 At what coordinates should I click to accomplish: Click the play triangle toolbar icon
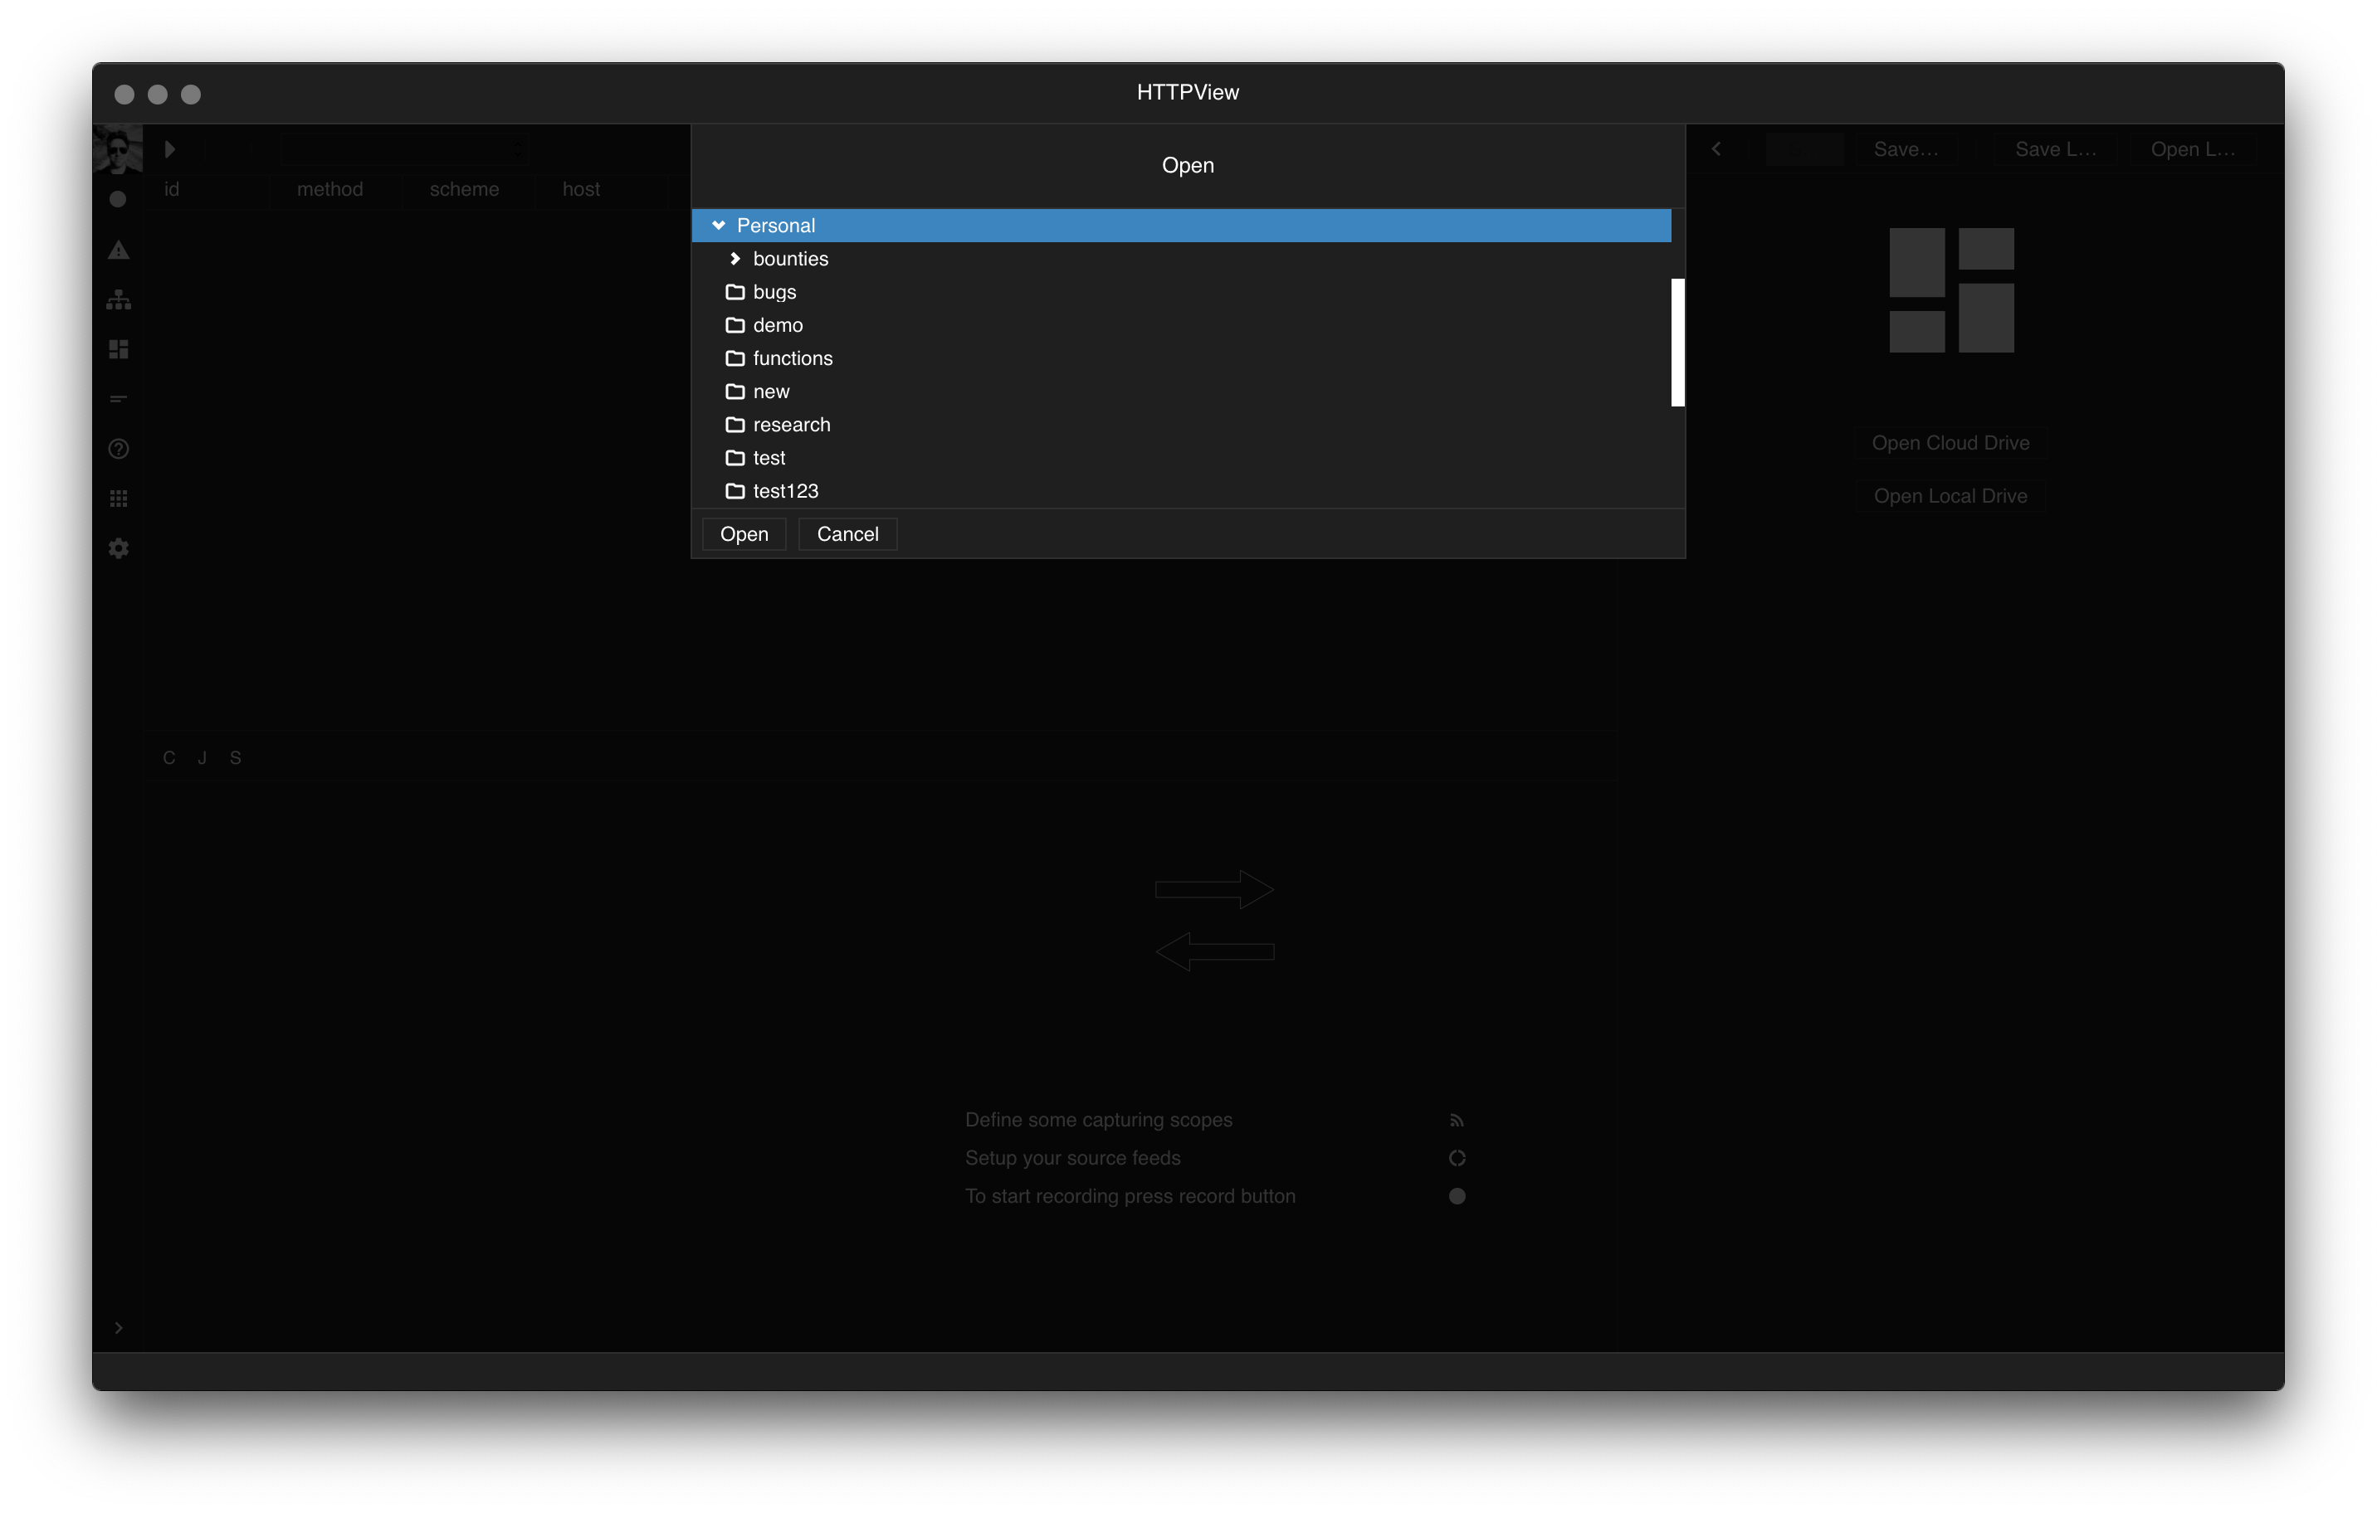(x=170, y=149)
